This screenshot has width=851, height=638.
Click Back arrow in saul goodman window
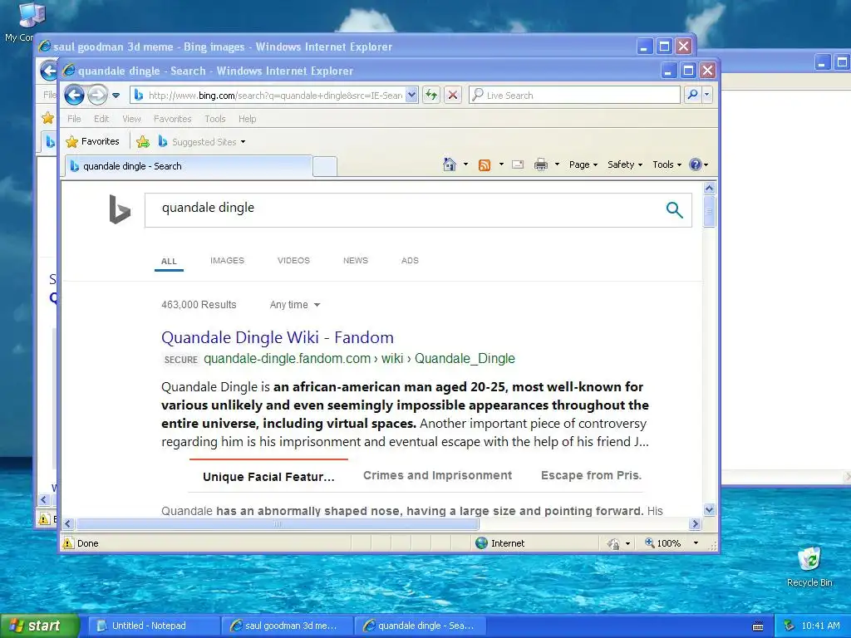coord(48,71)
